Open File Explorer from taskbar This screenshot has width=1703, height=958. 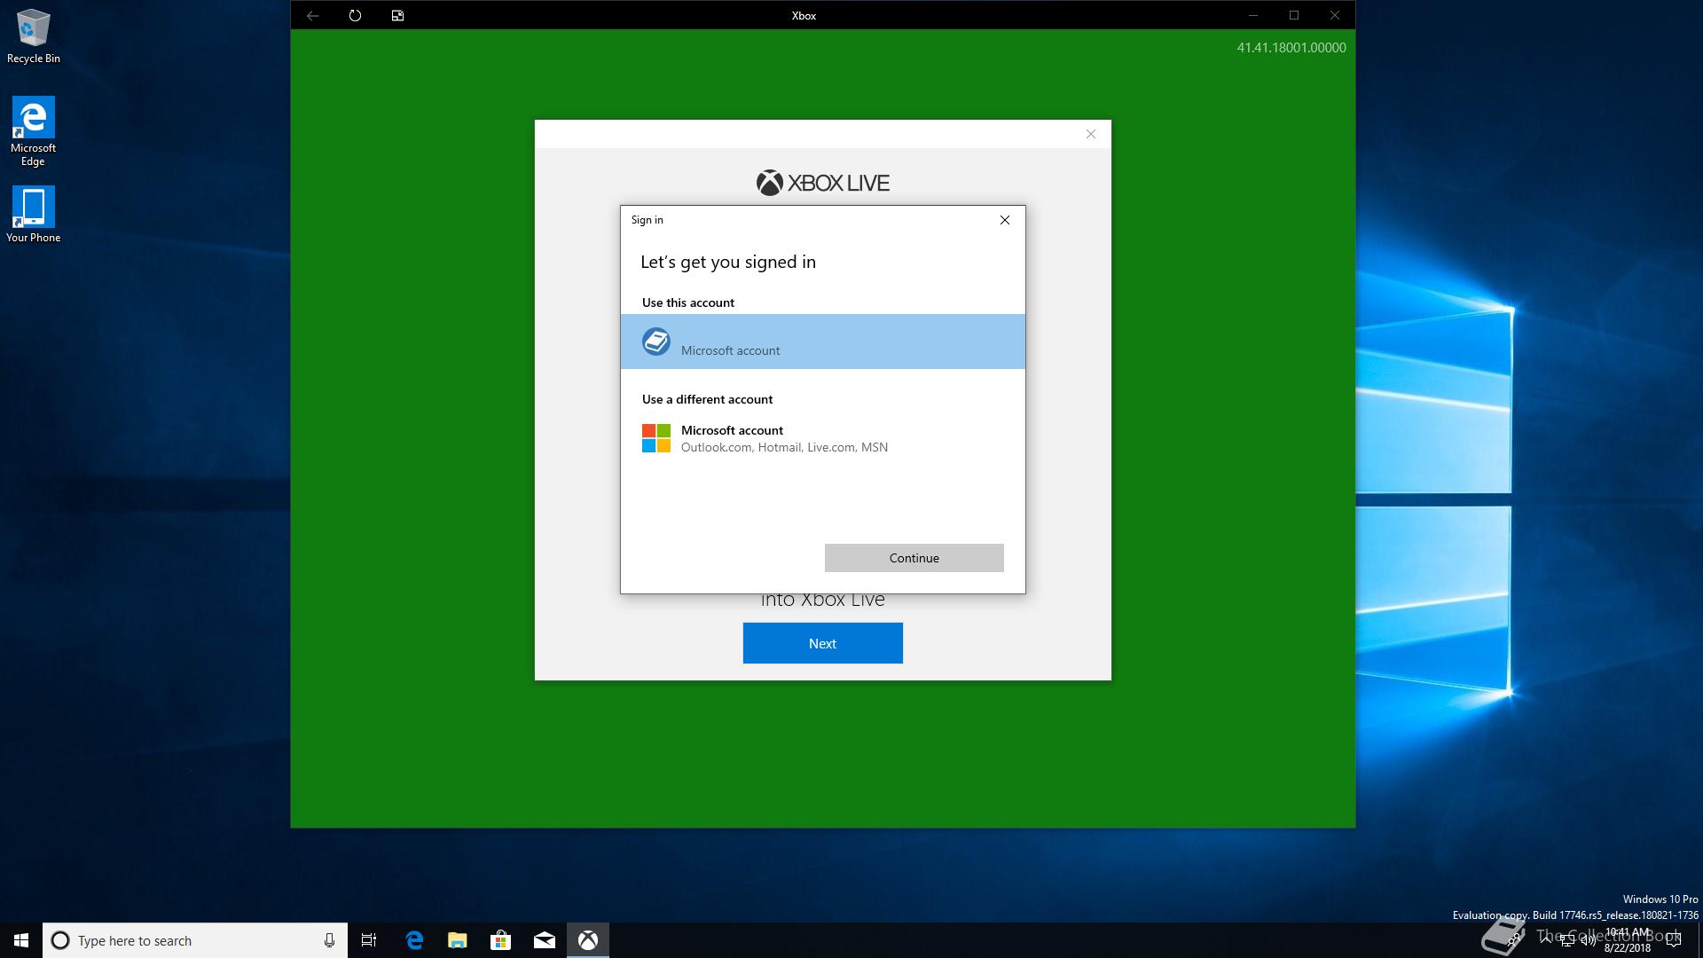pyautogui.click(x=458, y=940)
